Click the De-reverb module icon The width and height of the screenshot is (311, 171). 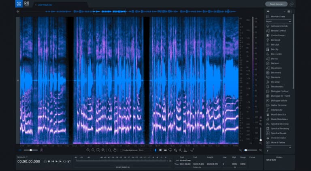pos(268,73)
